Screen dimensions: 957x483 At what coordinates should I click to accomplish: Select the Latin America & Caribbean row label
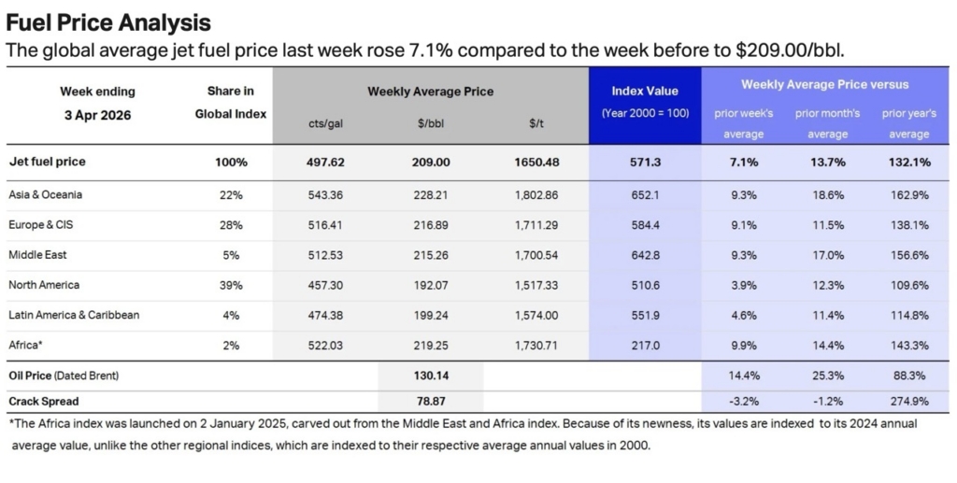[74, 315]
